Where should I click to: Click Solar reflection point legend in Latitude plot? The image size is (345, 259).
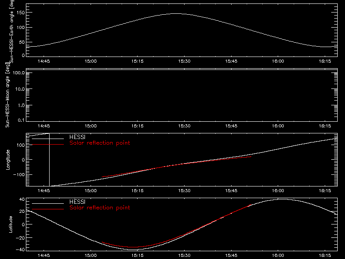coord(100,208)
